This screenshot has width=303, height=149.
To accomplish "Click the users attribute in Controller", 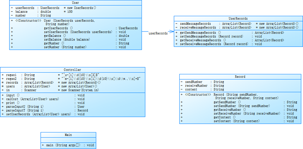I will point(49,86).
